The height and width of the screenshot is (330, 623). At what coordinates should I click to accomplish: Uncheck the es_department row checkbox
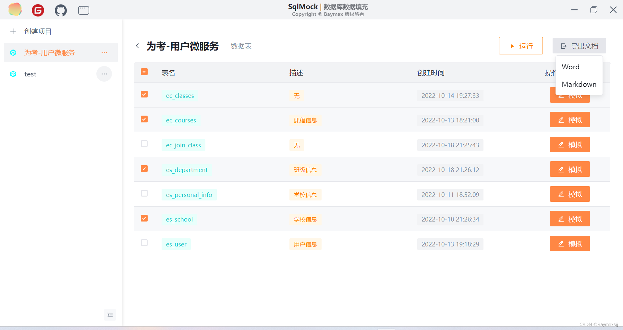(x=144, y=169)
